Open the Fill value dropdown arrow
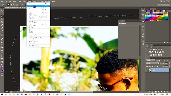171x96 pixels. (169, 66)
